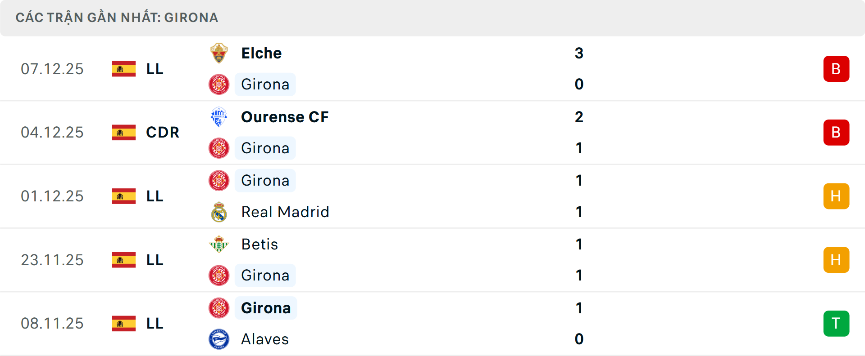Click orange H badge for Real Madrid match
865x356 pixels.
point(836,196)
